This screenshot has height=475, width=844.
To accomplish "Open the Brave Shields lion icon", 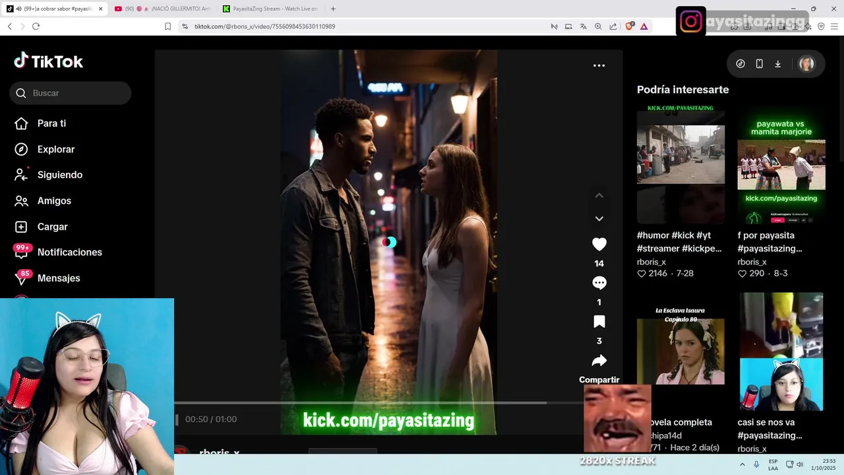I will [629, 26].
